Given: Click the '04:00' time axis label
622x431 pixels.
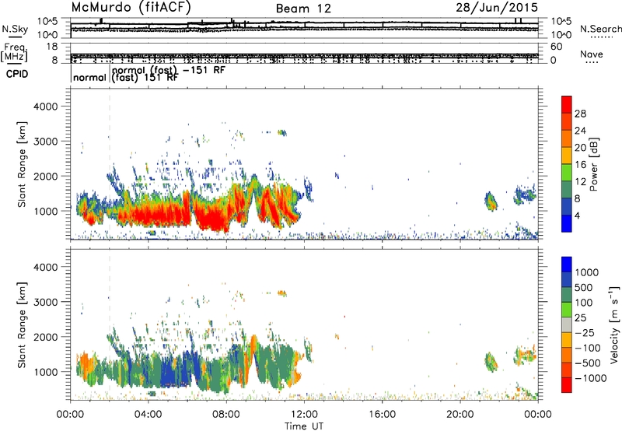Looking at the screenshot, I should point(148,415).
